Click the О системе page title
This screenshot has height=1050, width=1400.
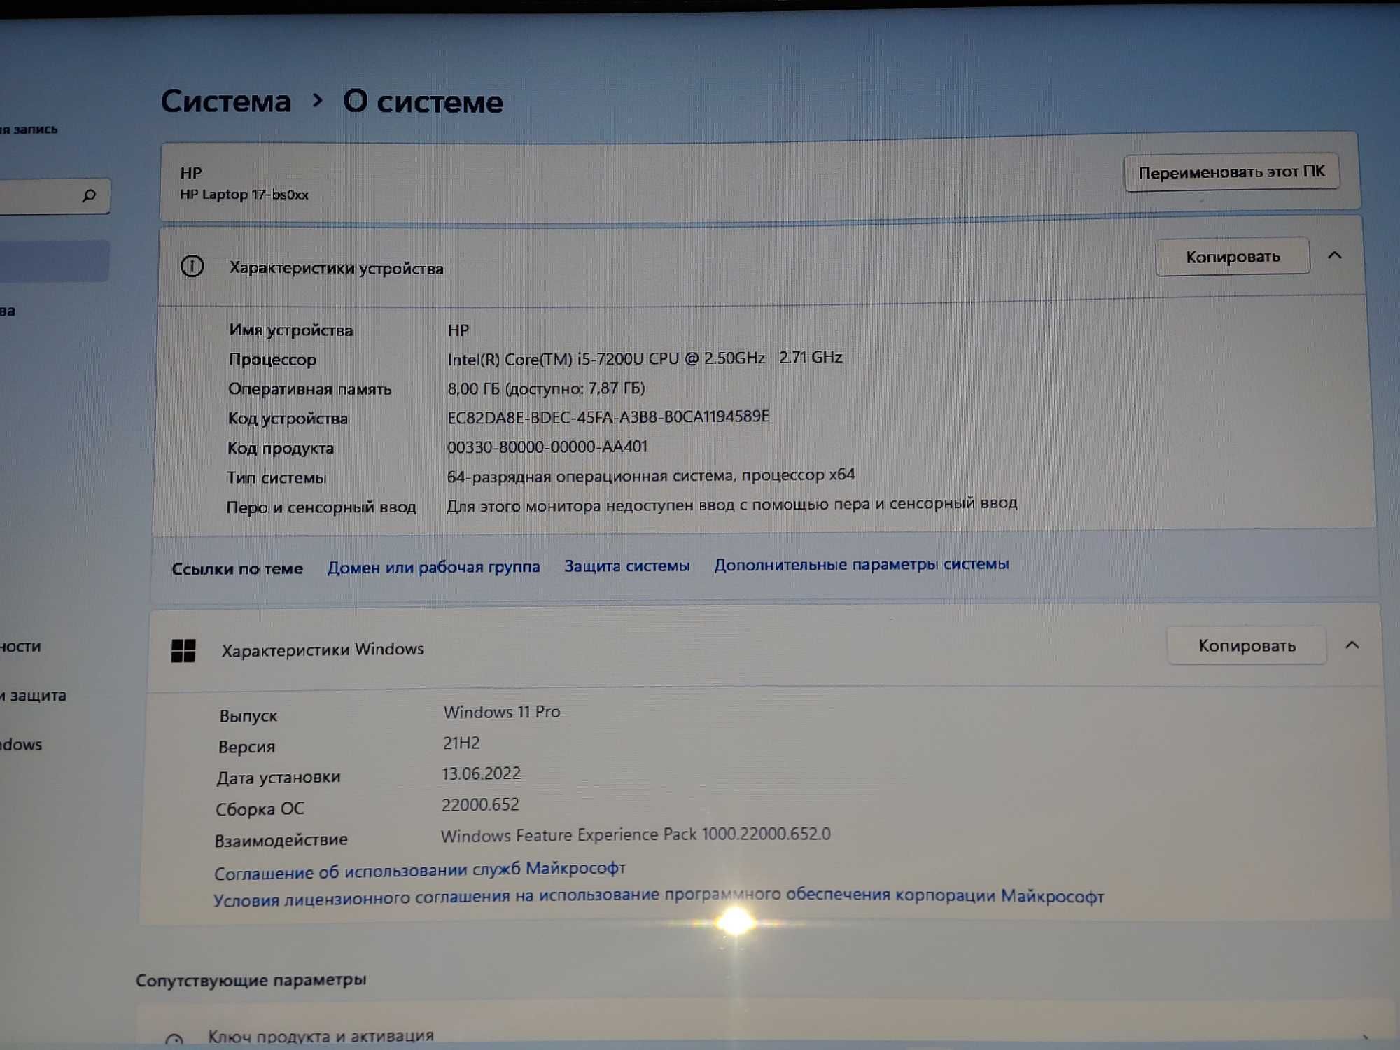[423, 102]
